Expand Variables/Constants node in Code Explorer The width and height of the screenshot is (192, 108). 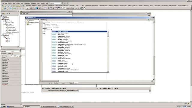click(x=26, y=22)
